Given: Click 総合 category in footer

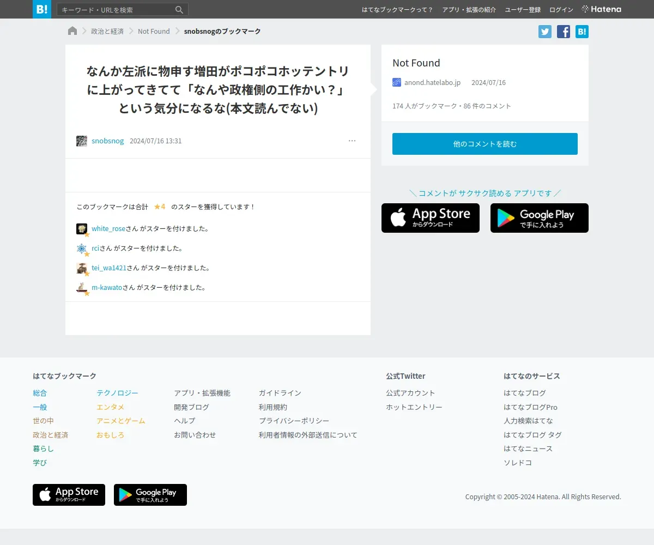Looking at the screenshot, I should pos(40,393).
